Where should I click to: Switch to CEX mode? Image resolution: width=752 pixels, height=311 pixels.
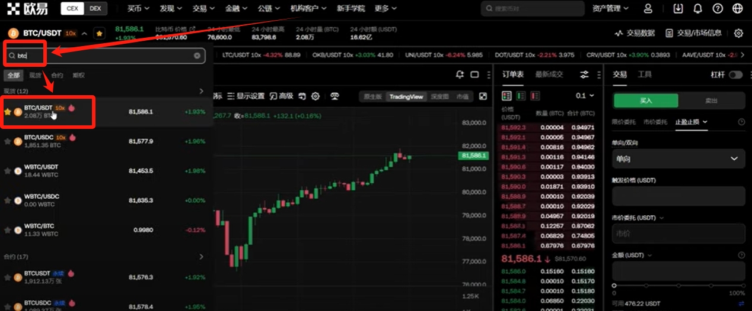tap(72, 9)
